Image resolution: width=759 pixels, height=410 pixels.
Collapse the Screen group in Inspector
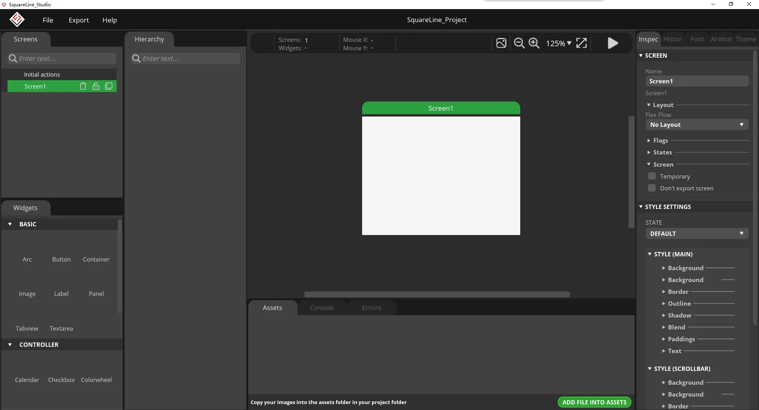tap(649, 164)
